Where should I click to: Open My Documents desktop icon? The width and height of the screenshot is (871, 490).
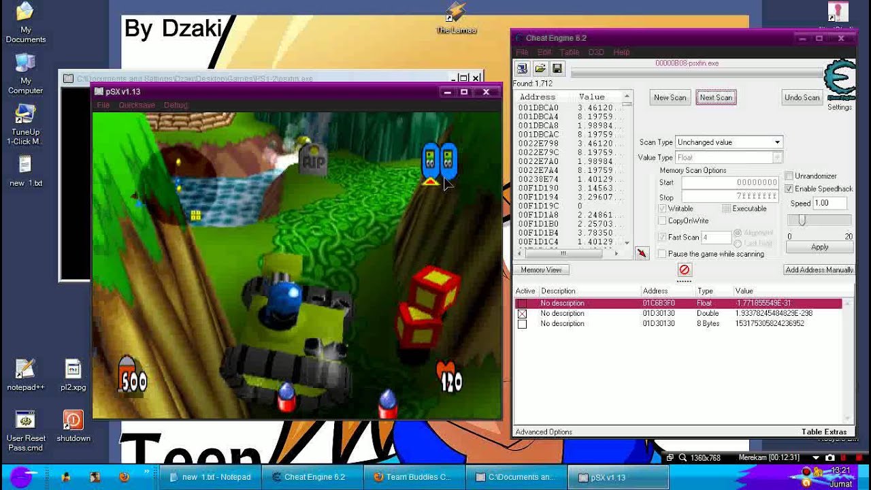[26, 24]
